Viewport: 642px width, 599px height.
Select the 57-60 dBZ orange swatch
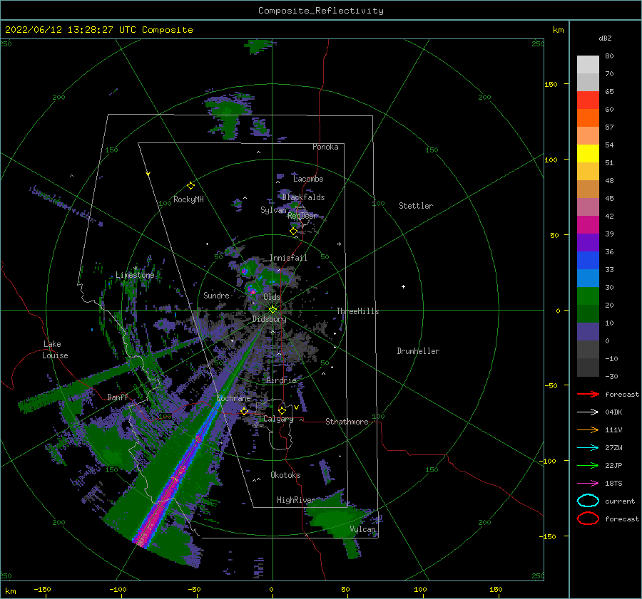[588, 118]
